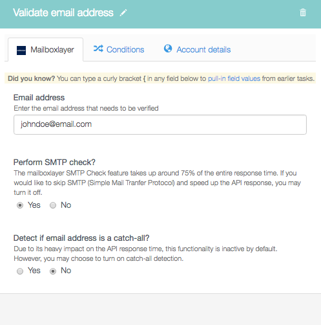321x325 pixels.
Task: Click the shuffle arrows icon beside Conditions
Action: coord(98,49)
